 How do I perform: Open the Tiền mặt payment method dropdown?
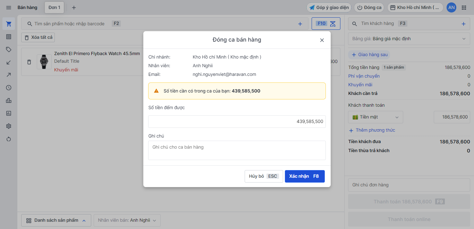[x=376, y=117]
